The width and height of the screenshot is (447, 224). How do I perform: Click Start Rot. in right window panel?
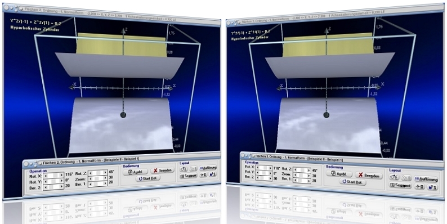tap(352, 182)
